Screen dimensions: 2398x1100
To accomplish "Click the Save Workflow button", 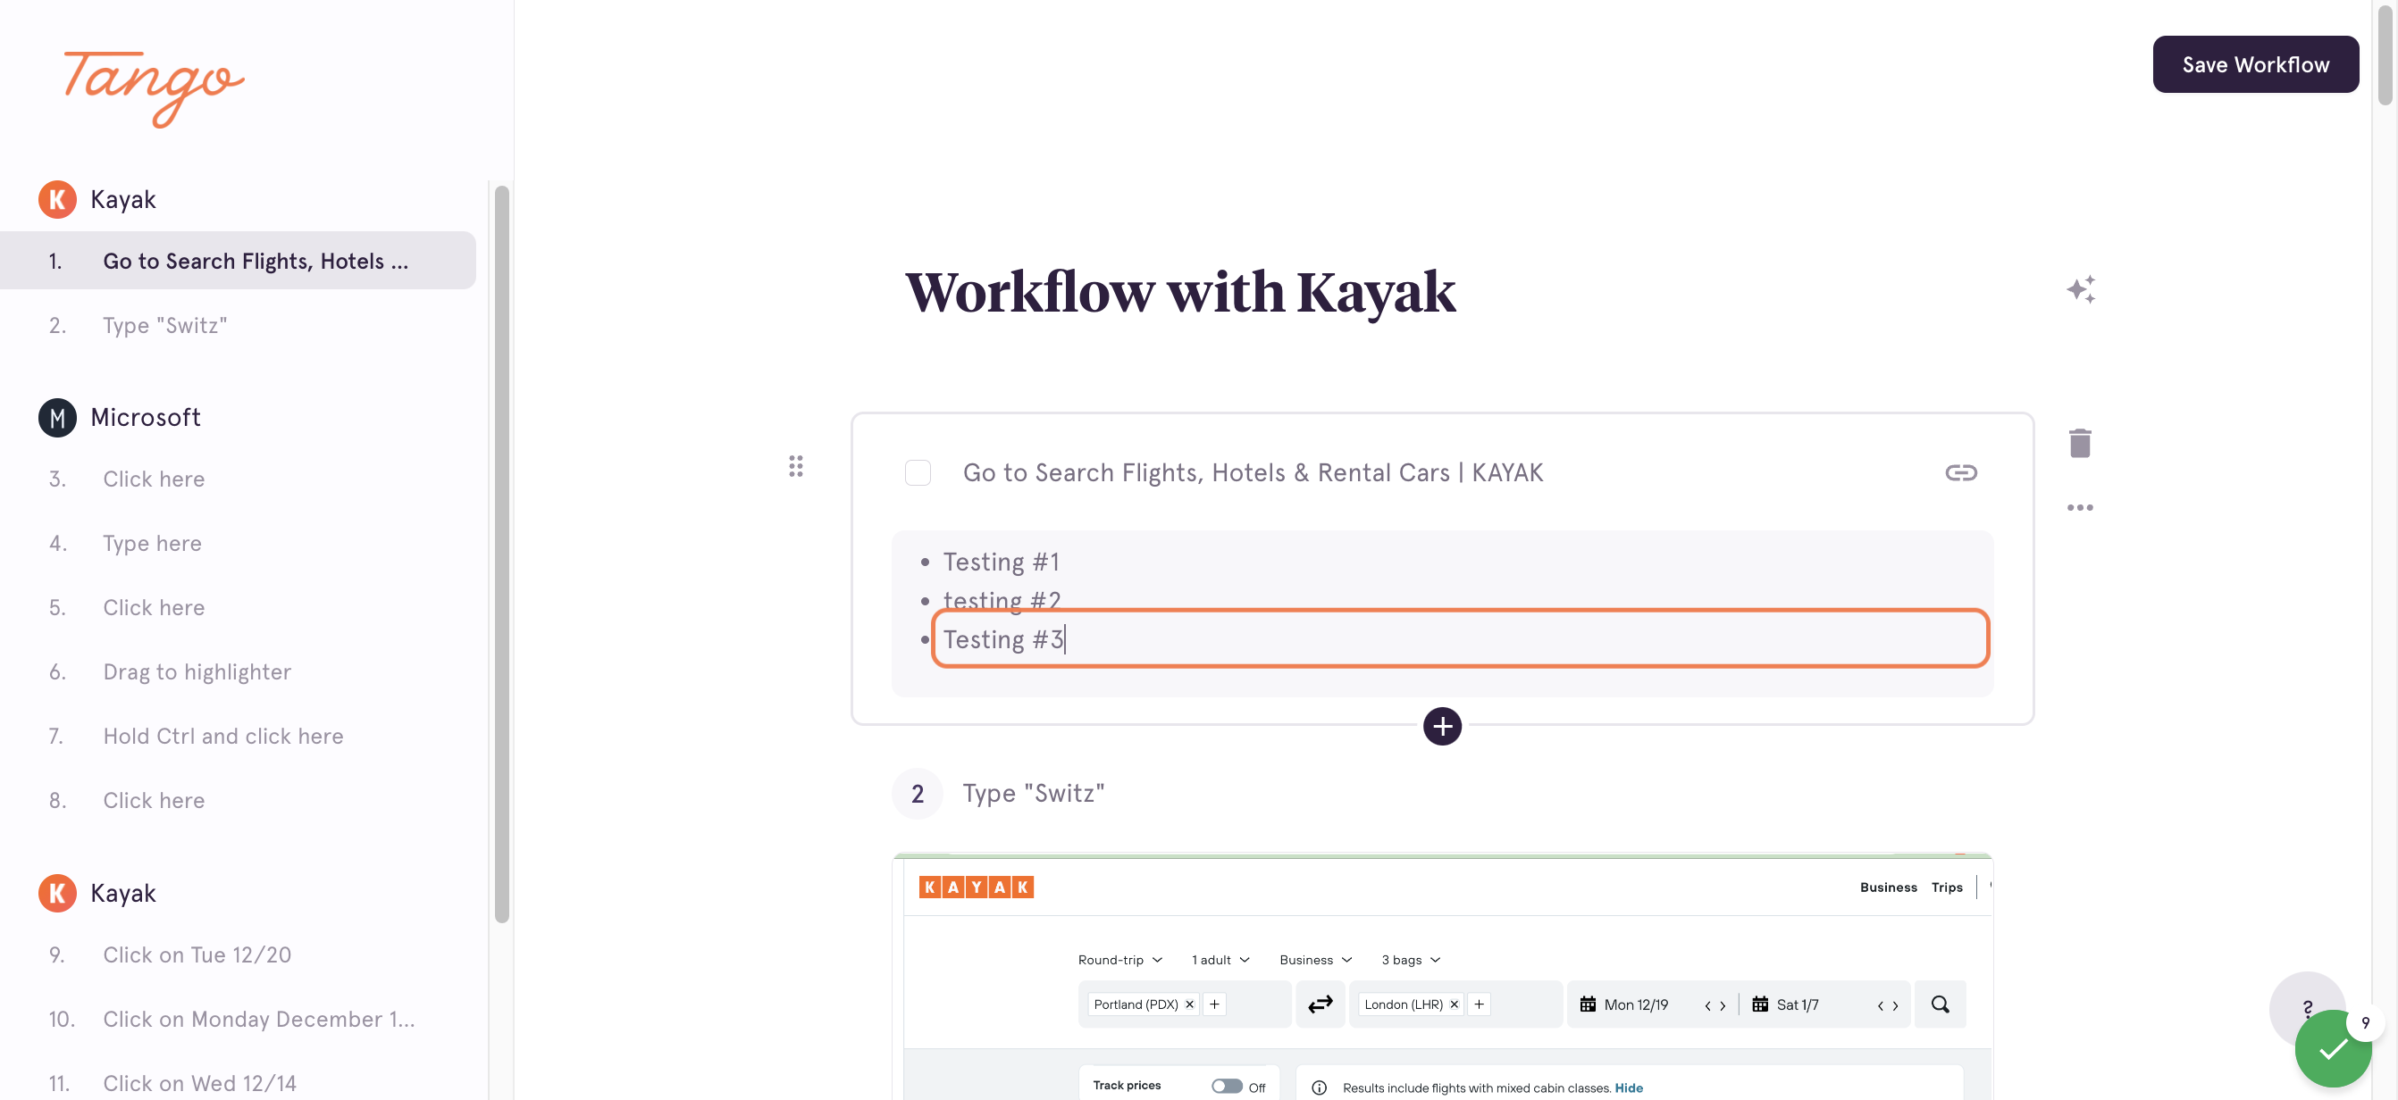I will [2255, 64].
